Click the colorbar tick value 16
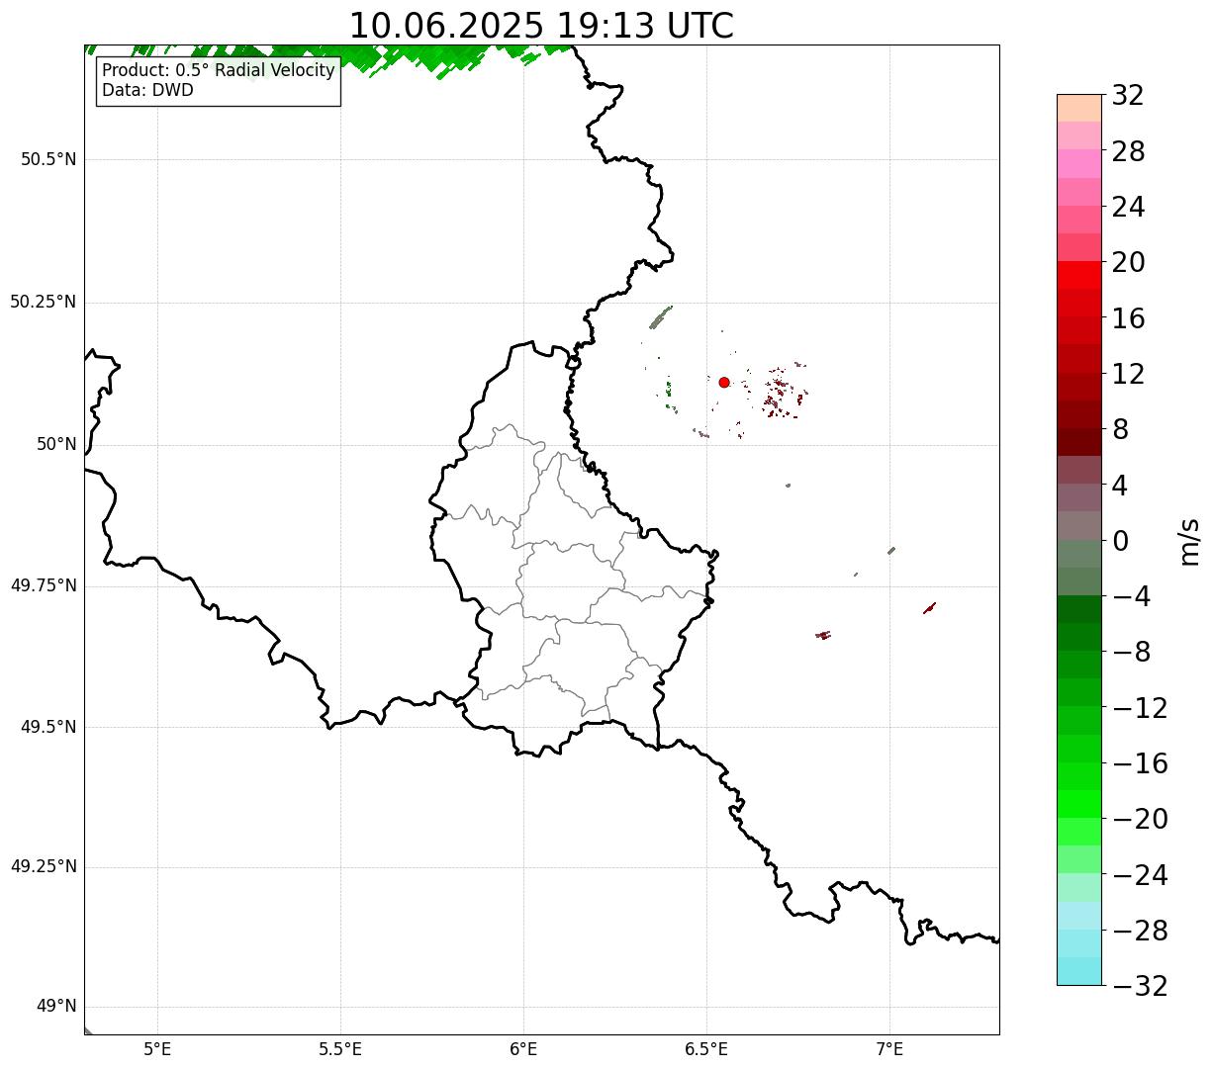This screenshot has width=1212, height=1069. 1128,318
